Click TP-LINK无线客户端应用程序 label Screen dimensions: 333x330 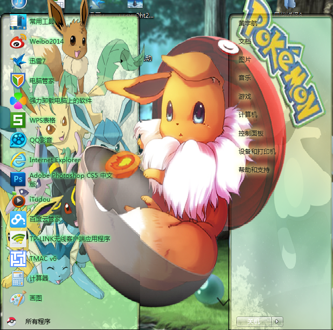[x=70, y=239]
